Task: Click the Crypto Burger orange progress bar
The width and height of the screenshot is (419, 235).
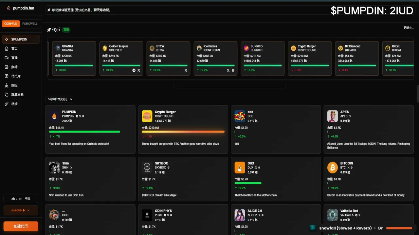Action: pos(183,132)
